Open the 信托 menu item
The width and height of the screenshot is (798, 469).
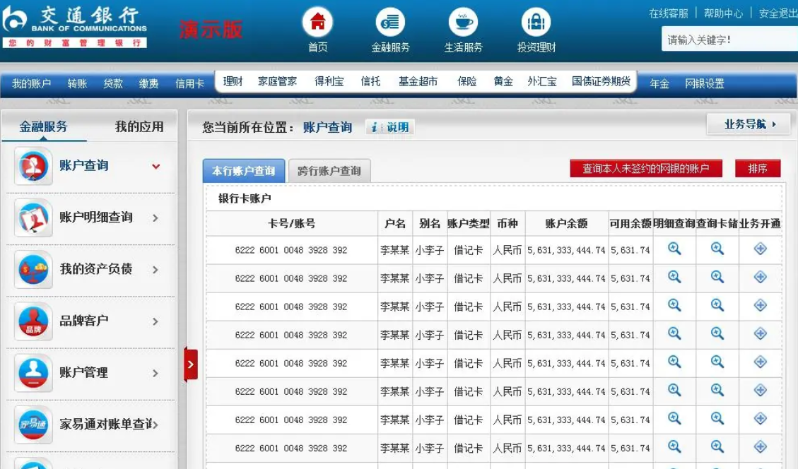(x=370, y=81)
